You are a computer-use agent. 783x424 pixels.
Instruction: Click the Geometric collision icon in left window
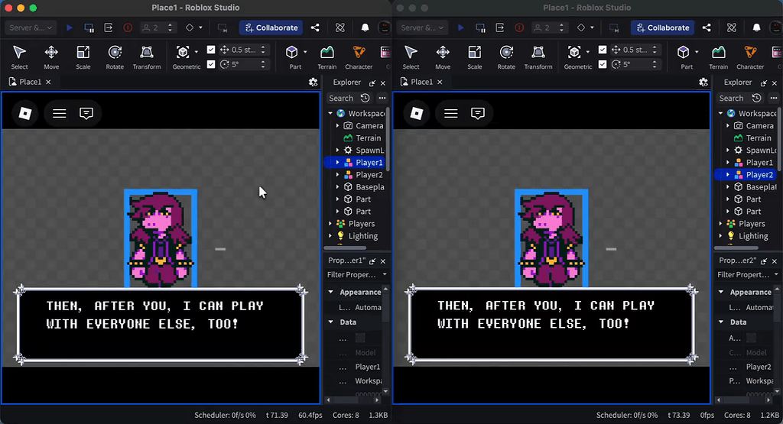pos(183,53)
